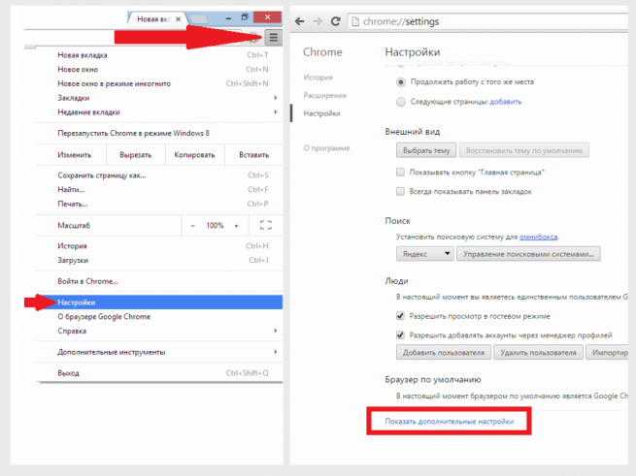
Task: Click the new tab button beside the tab
Action: [x=199, y=18]
